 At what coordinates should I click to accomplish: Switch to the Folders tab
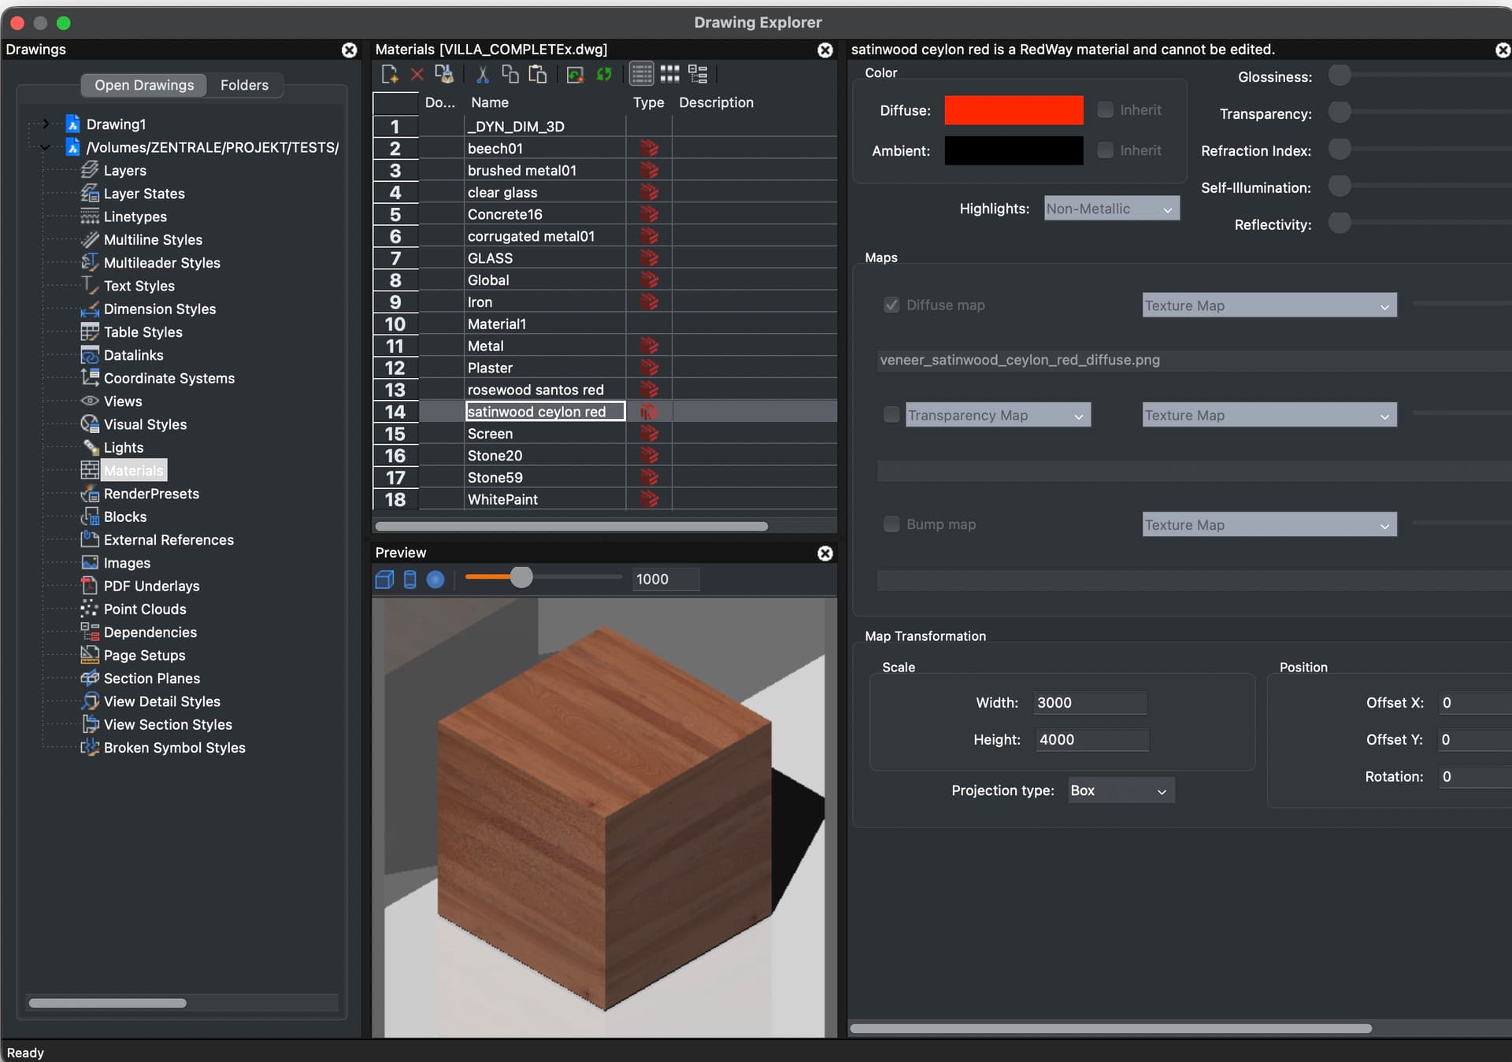point(244,85)
